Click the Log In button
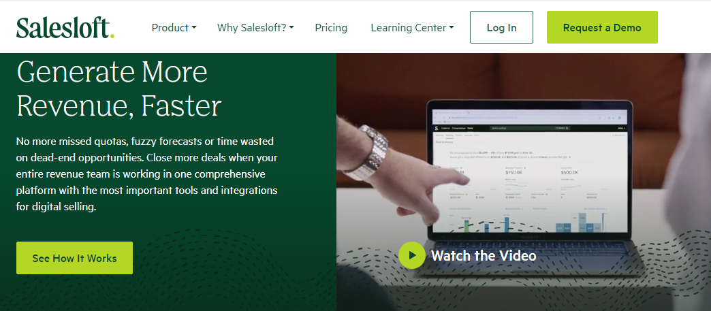 click(x=501, y=27)
